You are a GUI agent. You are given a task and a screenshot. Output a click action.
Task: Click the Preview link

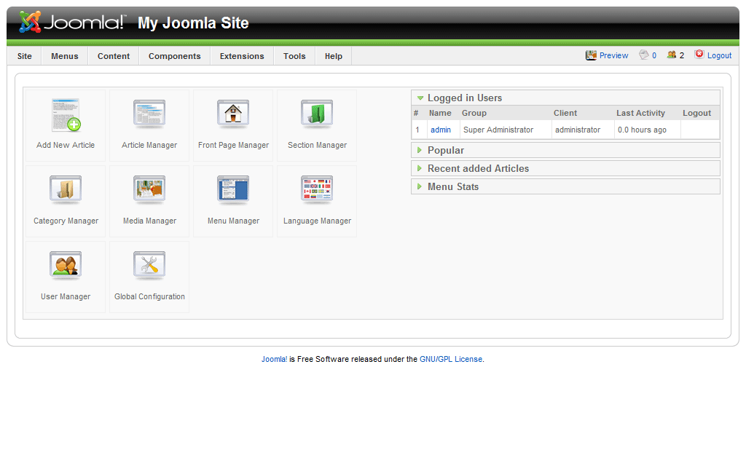tap(613, 55)
